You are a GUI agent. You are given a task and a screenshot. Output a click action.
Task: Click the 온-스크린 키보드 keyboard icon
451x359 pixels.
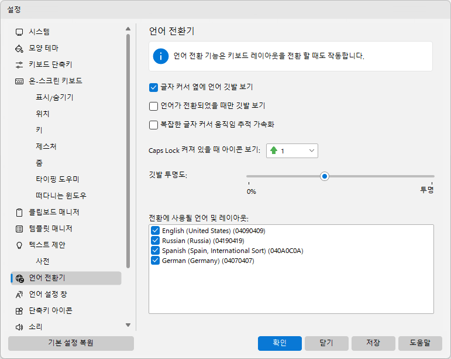coord(19,81)
